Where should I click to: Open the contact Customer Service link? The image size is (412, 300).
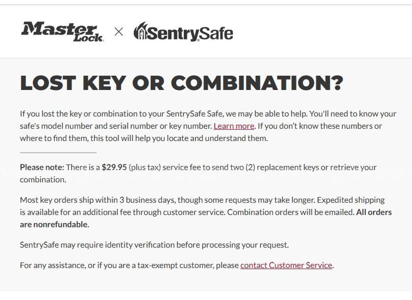tap(286, 265)
